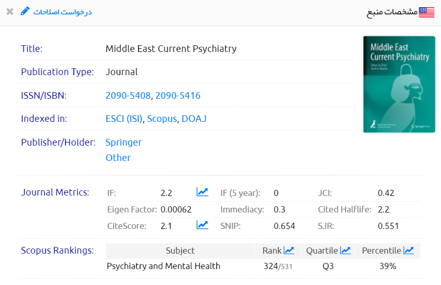The image size is (441, 285).
Task: Open ISSN 2090-5408 link
Action: [x=128, y=95]
